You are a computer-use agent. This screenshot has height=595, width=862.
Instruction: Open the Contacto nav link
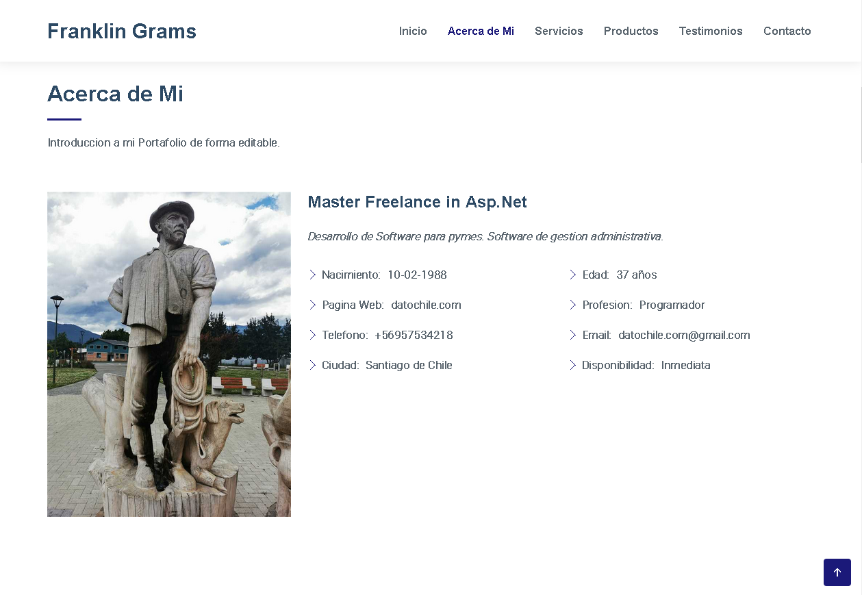pos(787,31)
